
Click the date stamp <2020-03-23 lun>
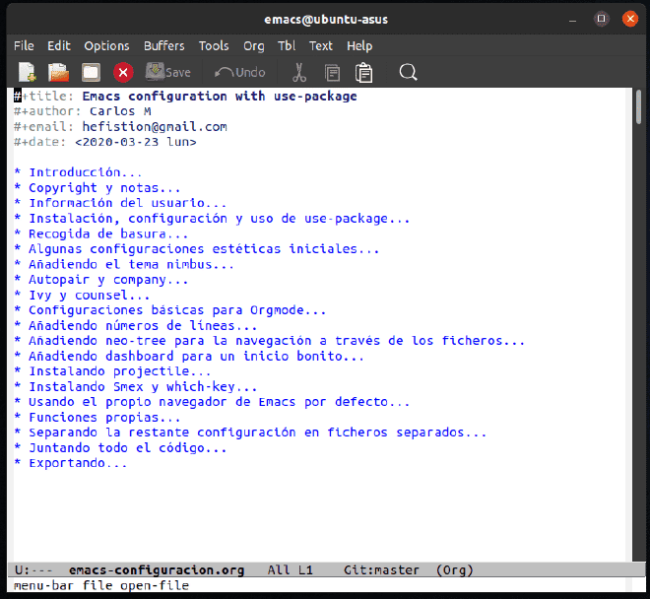point(136,142)
